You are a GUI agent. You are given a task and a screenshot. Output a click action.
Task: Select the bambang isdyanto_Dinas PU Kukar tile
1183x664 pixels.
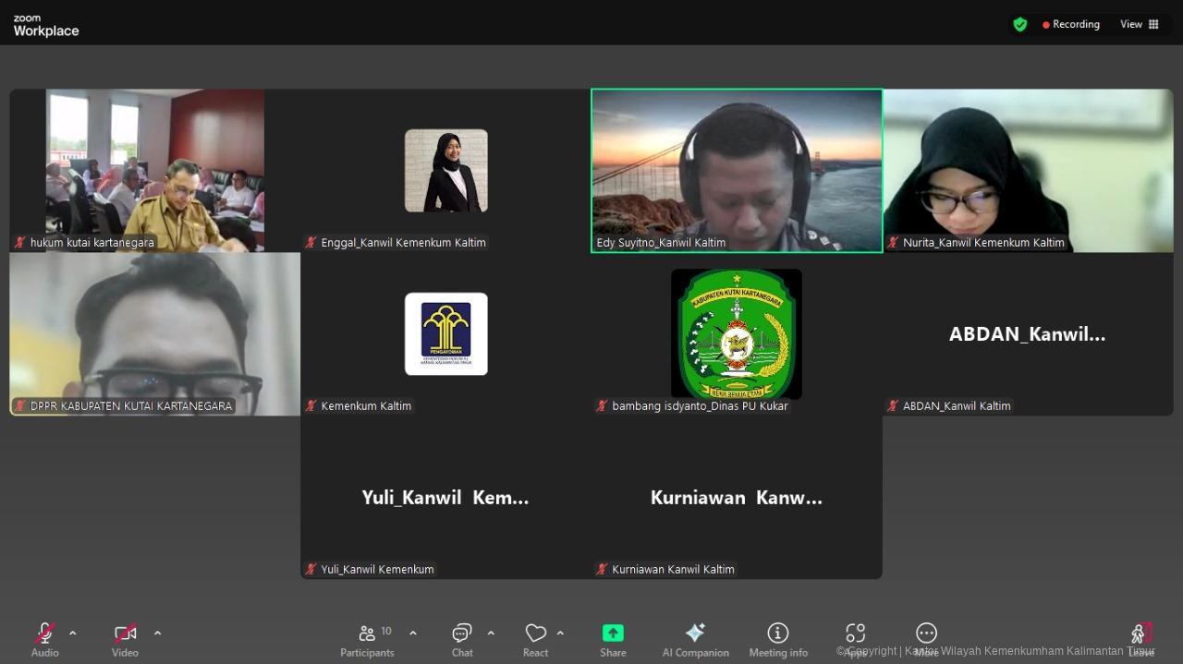coord(737,333)
